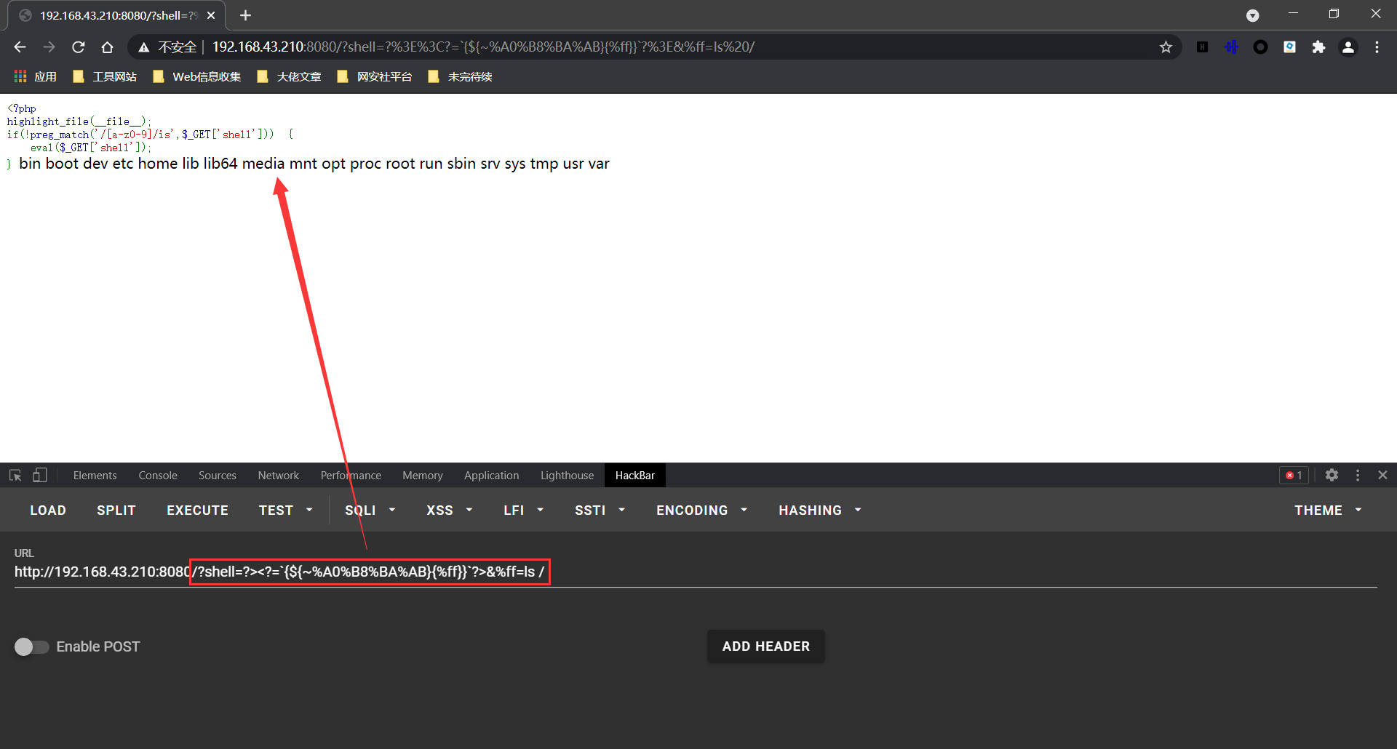Open the 网安社平台 bookmark folder

coord(375,76)
